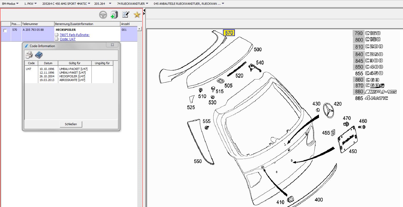Select callout 505 in the diagram
403x207 pixels.
[229, 86]
